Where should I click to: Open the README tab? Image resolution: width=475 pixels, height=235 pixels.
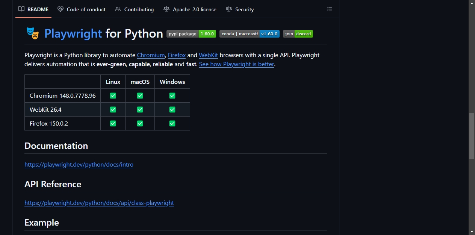pos(33,9)
